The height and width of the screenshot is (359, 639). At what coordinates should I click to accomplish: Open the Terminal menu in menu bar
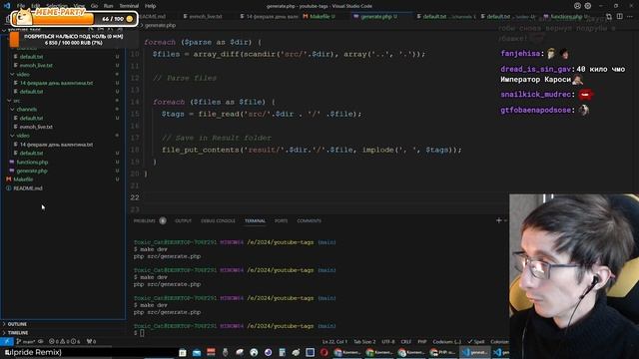click(129, 6)
